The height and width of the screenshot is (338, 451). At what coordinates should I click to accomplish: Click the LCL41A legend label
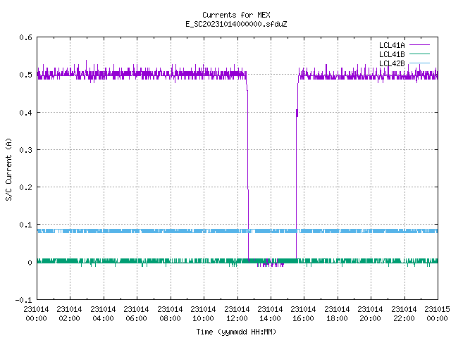click(392, 45)
